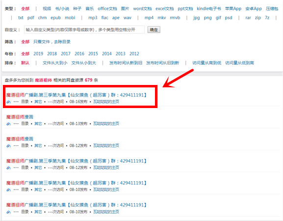The image size is (283, 221).
Task: Filter by mkv file extension
Action: [x=162, y=18]
